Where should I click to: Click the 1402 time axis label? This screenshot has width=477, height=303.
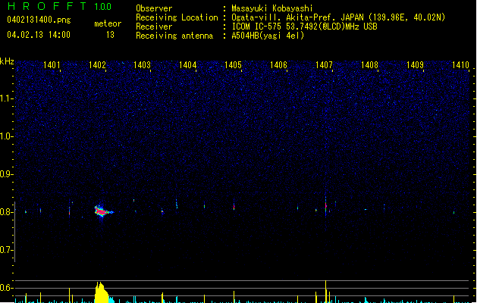coord(97,65)
